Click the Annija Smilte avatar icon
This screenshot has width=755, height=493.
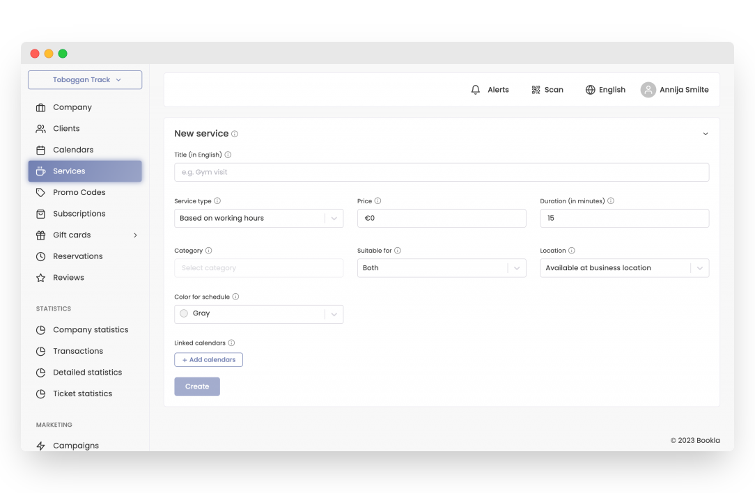[648, 90]
